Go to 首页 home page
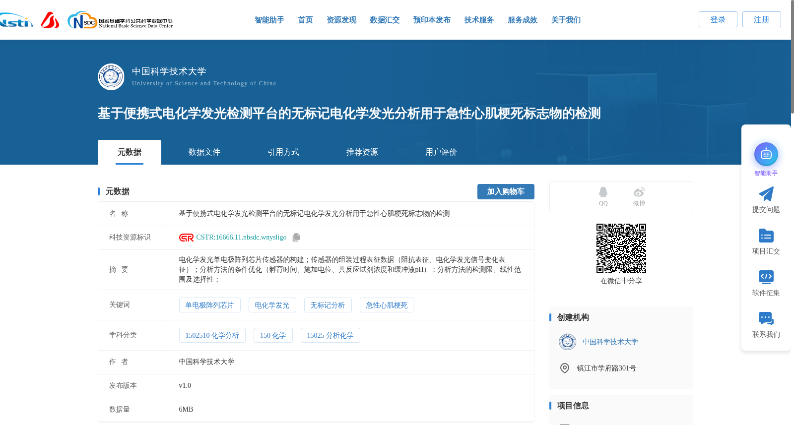The image size is (794, 425). 306,20
